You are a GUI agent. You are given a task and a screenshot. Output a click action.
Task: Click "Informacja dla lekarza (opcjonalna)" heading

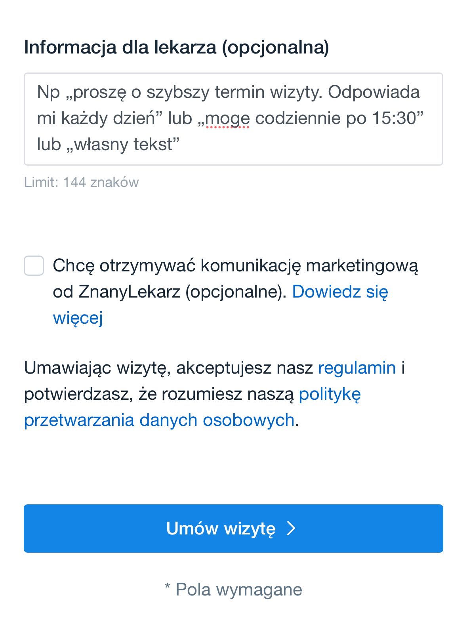tap(177, 47)
